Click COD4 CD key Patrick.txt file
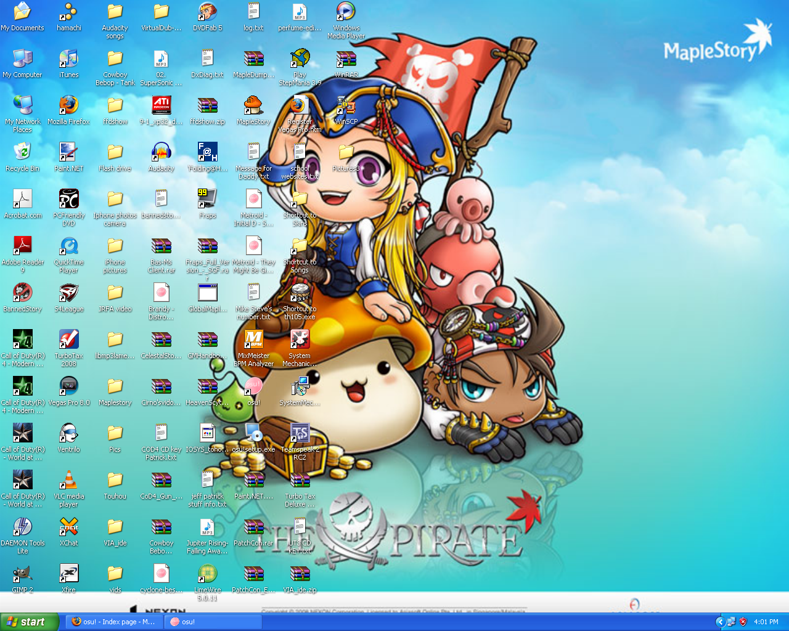 pyautogui.click(x=161, y=433)
